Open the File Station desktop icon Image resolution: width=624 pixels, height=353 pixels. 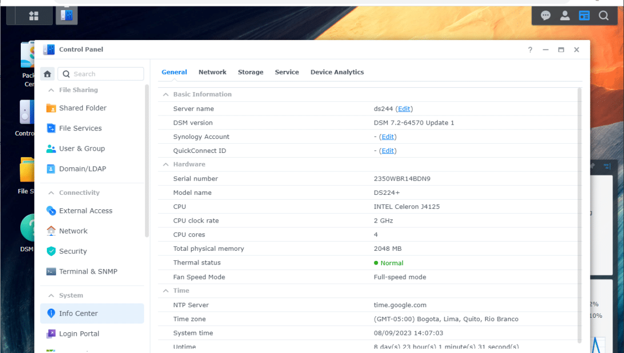coord(27,170)
